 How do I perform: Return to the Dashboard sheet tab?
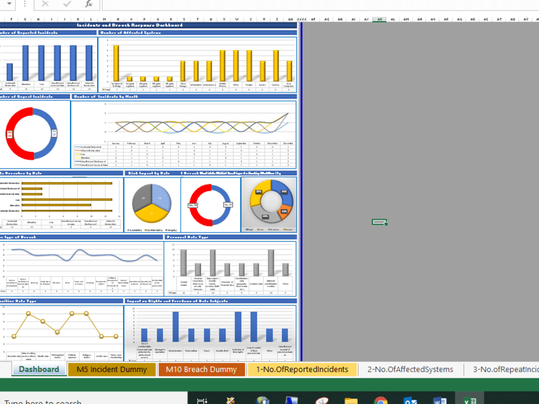click(x=38, y=370)
